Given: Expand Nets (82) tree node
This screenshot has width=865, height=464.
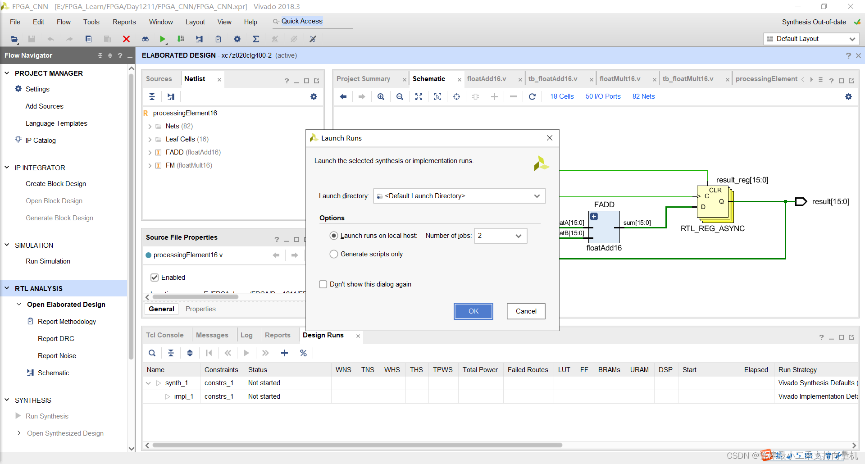Looking at the screenshot, I should [x=150, y=127].
